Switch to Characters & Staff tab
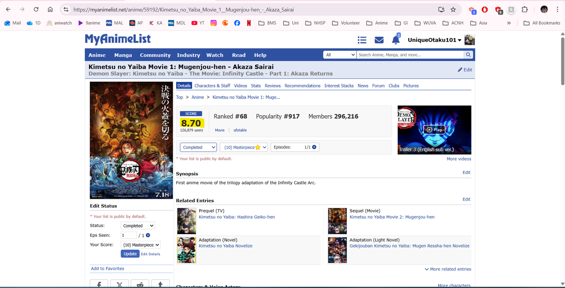The width and height of the screenshot is (565, 288). [212, 86]
